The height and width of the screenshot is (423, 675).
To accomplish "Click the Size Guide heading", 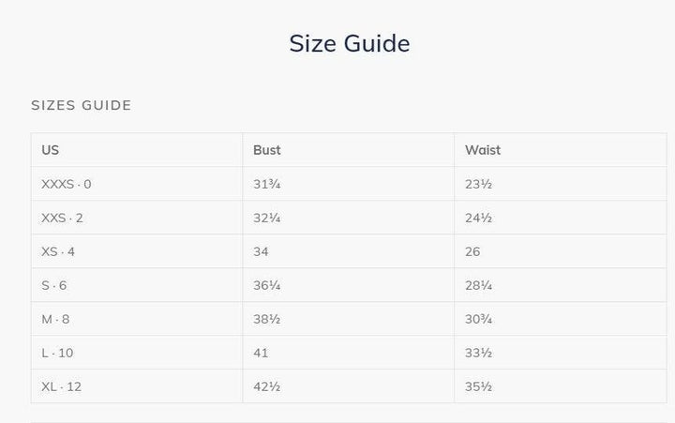I will pos(349,43).
